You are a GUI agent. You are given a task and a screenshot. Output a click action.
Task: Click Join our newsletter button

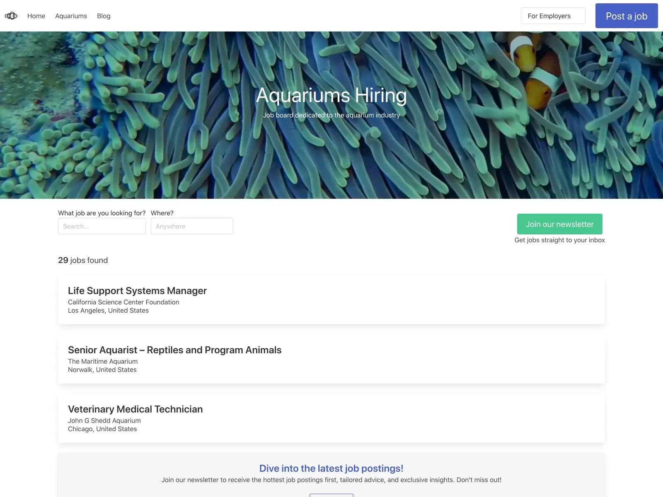(559, 224)
